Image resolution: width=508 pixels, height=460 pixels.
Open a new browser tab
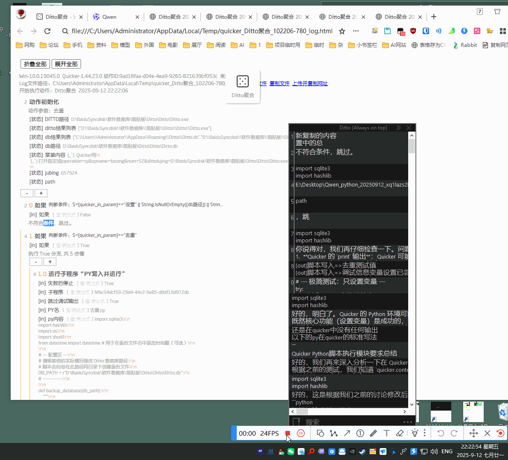(x=434, y=17)
